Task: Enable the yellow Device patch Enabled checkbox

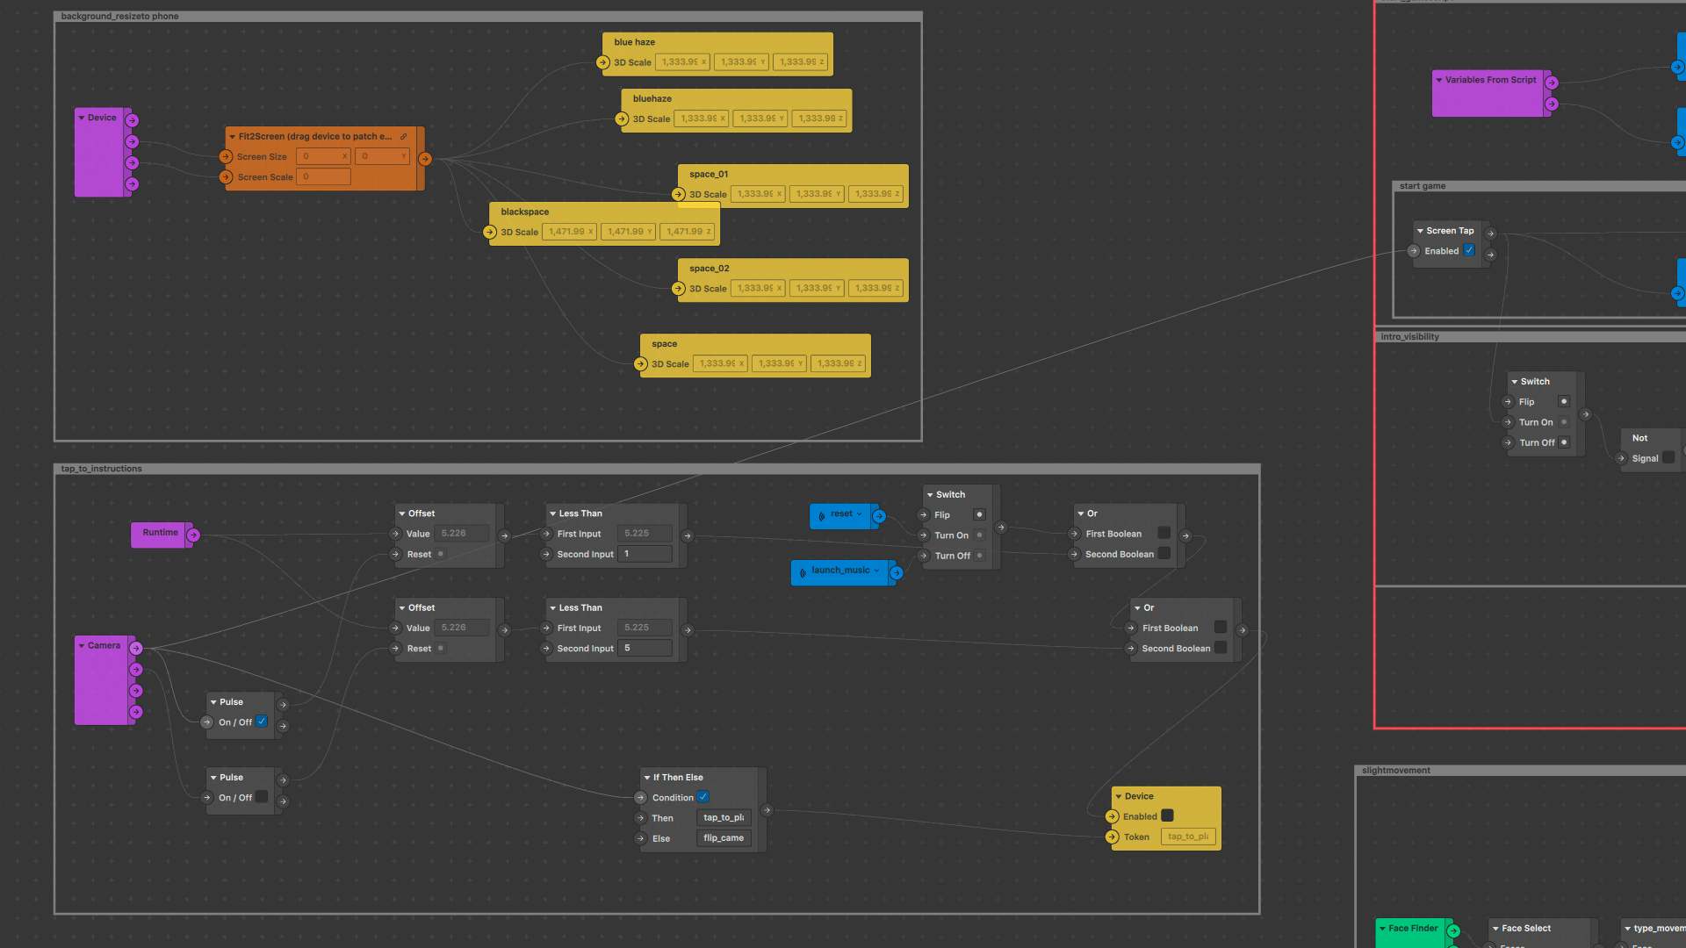Action: [1167, 815]
